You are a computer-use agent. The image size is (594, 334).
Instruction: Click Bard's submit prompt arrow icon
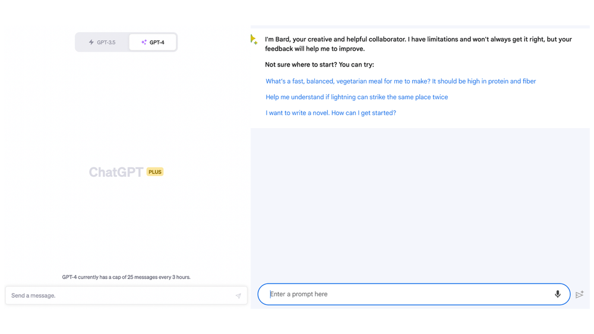[580, 294]
